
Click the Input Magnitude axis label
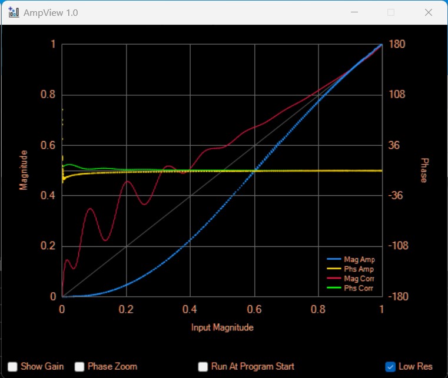tap(222, 327)
